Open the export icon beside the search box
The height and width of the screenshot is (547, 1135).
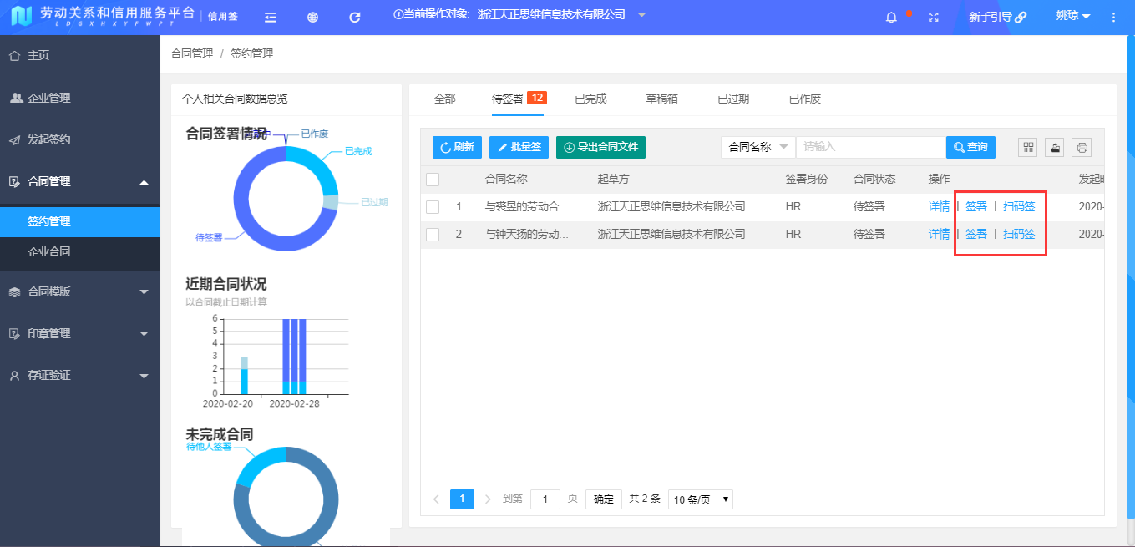pyautogui.click(x=1054, y=147)
